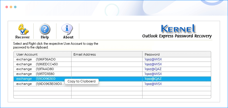Select highlighted account row (1)9D0963E0
The height and width of the screenshot is (108, 228).
click(112, 79)
